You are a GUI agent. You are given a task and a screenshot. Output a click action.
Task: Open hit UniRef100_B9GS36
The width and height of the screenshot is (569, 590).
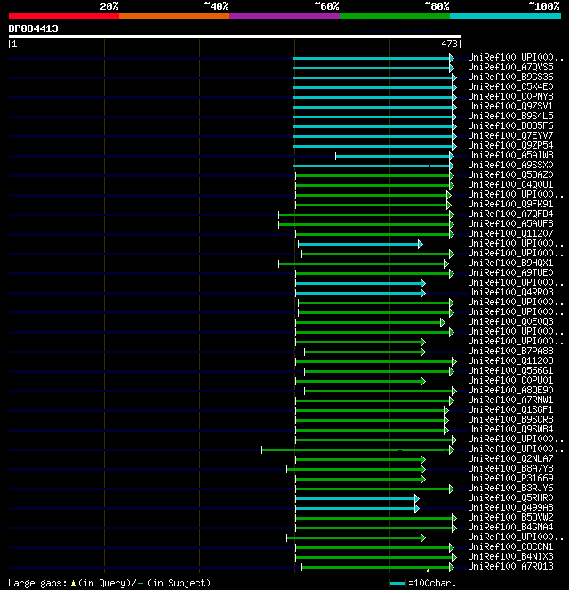(510, 77)
